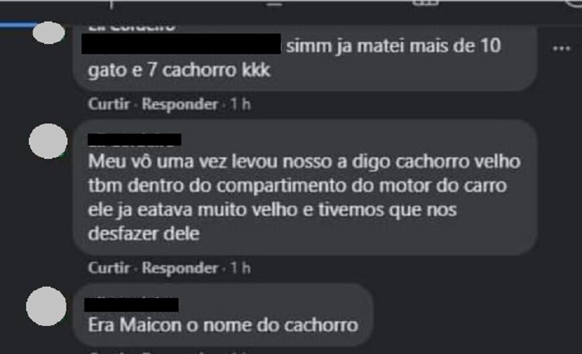
Task: Like the "desfazer dele" comment with Curtir
Action: pyautogui.click(x=109, y=268)
